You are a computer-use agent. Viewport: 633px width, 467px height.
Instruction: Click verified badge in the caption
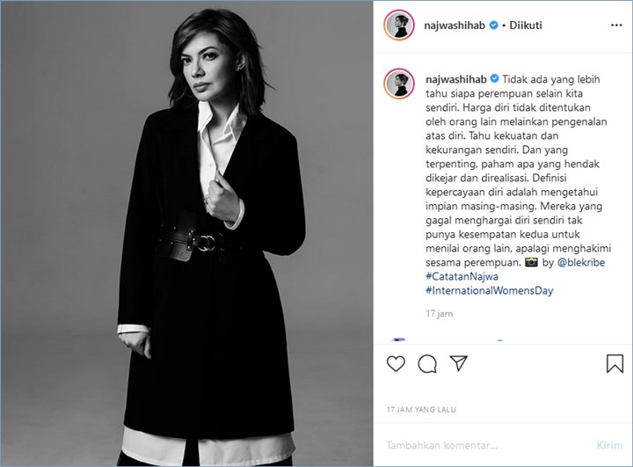click(x=494, y=78)
